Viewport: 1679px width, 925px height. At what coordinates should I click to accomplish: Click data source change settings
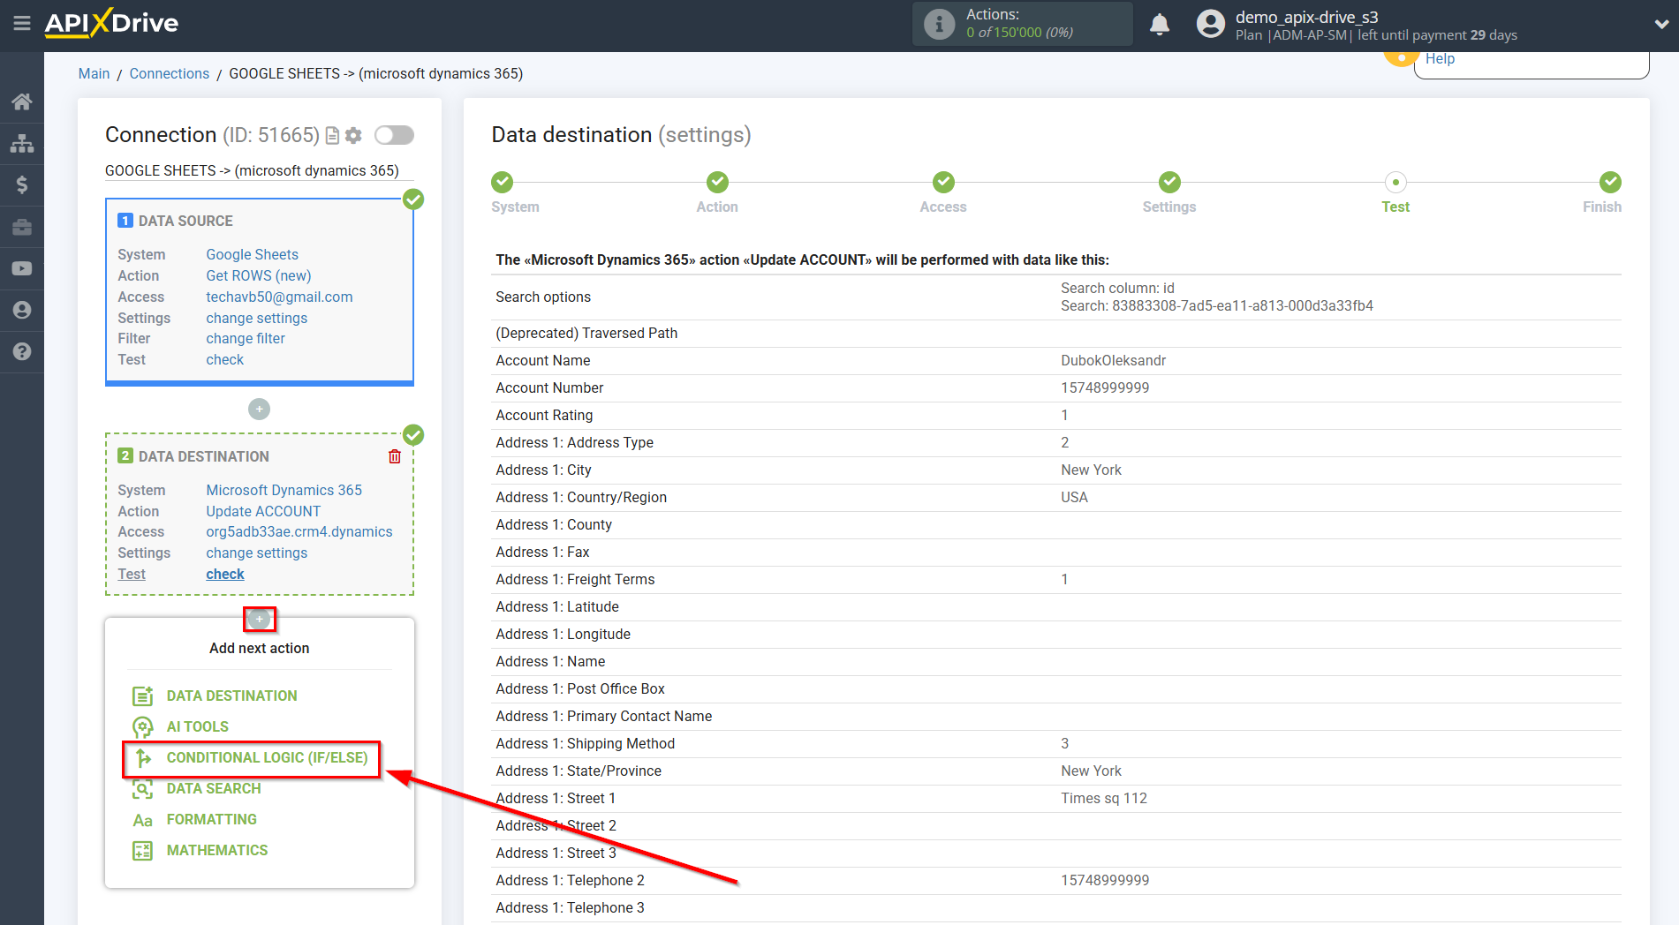pos(256,318)
